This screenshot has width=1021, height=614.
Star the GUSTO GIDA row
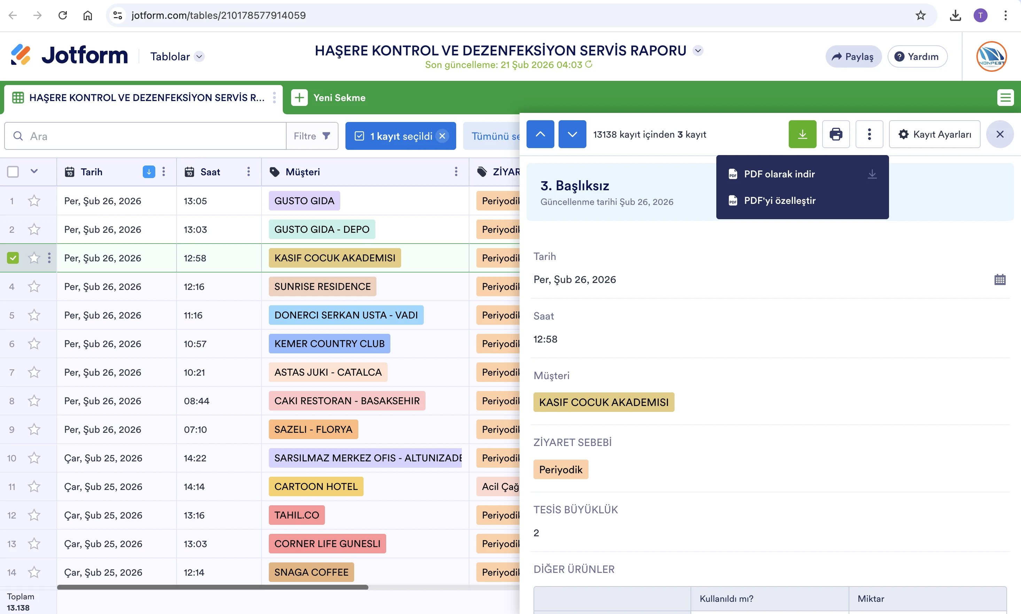point(34,201)
